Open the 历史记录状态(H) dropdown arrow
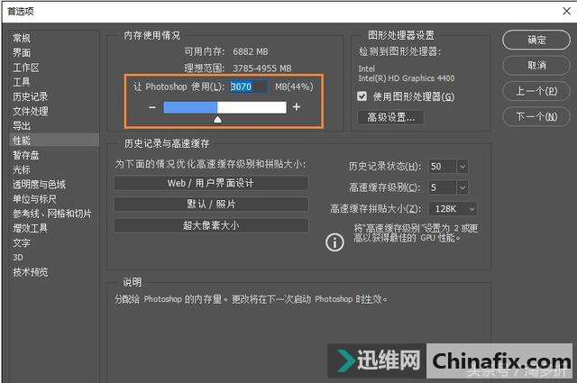The height and width of the screenshot is (383, 577). click(x=463, y=167)
